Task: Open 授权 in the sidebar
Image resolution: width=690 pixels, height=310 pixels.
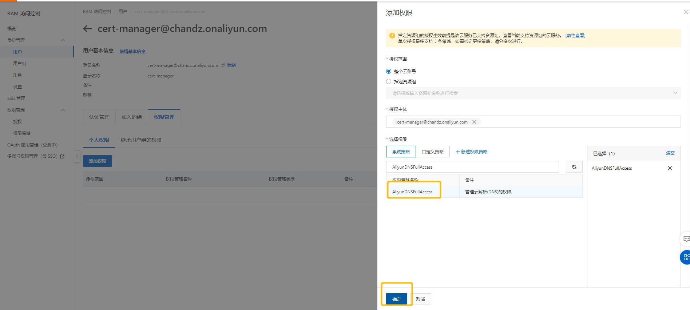Action: coord(17,121)
